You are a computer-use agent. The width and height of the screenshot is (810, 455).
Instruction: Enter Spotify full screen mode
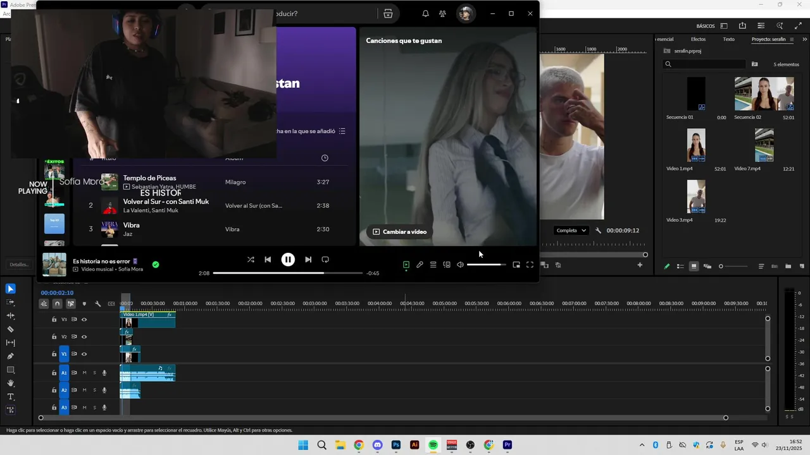530,265
